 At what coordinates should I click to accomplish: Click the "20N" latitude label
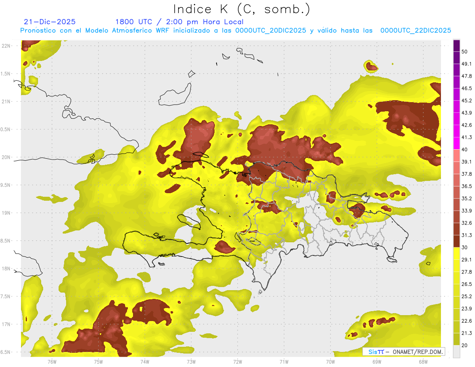[6, 157]
